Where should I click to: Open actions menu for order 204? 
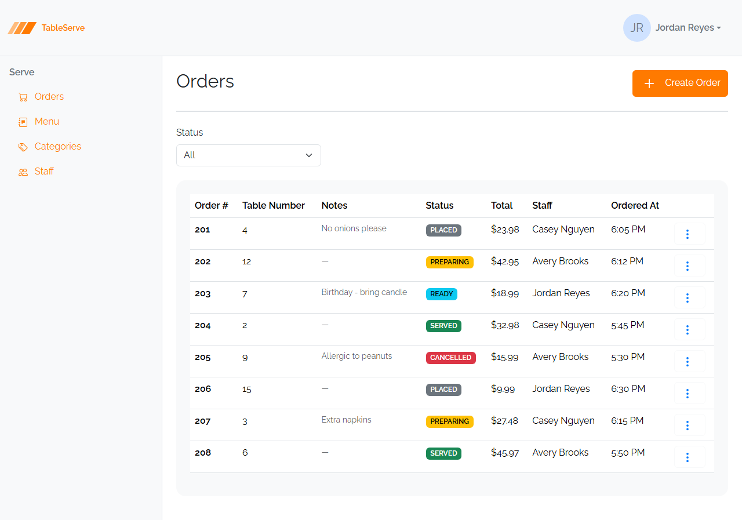[690, 330]
